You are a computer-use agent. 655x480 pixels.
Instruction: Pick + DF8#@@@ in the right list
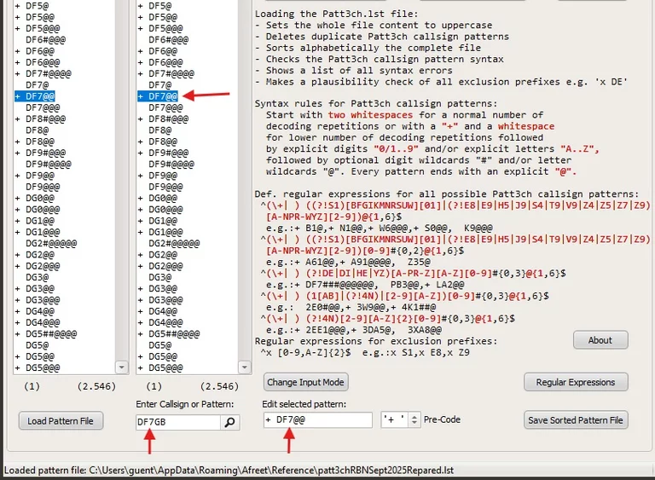point(174,119)
